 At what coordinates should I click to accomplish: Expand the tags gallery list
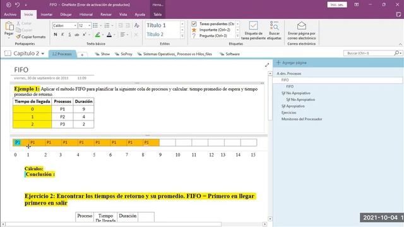point(237,36)
